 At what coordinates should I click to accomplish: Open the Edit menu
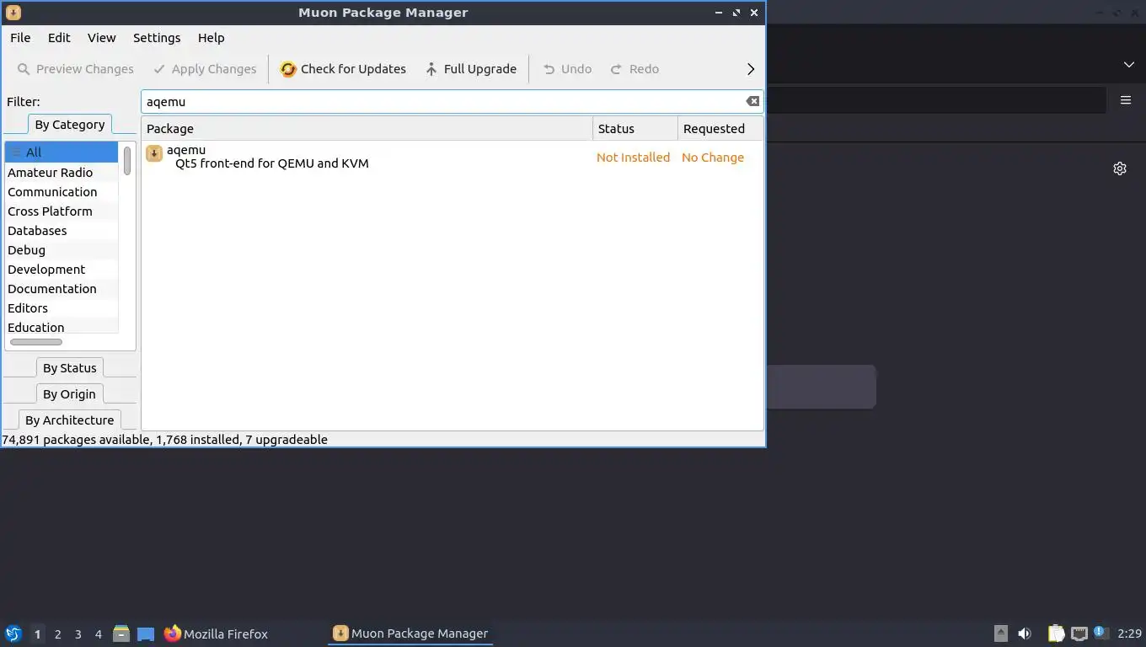point(59,38)
